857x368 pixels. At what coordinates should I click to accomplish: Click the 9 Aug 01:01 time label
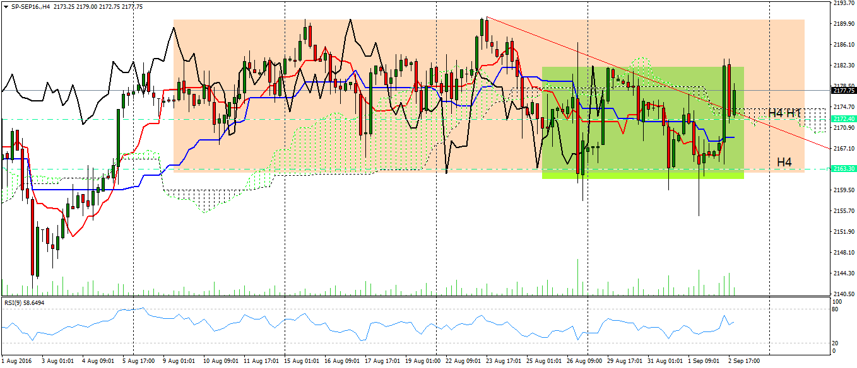179,362
